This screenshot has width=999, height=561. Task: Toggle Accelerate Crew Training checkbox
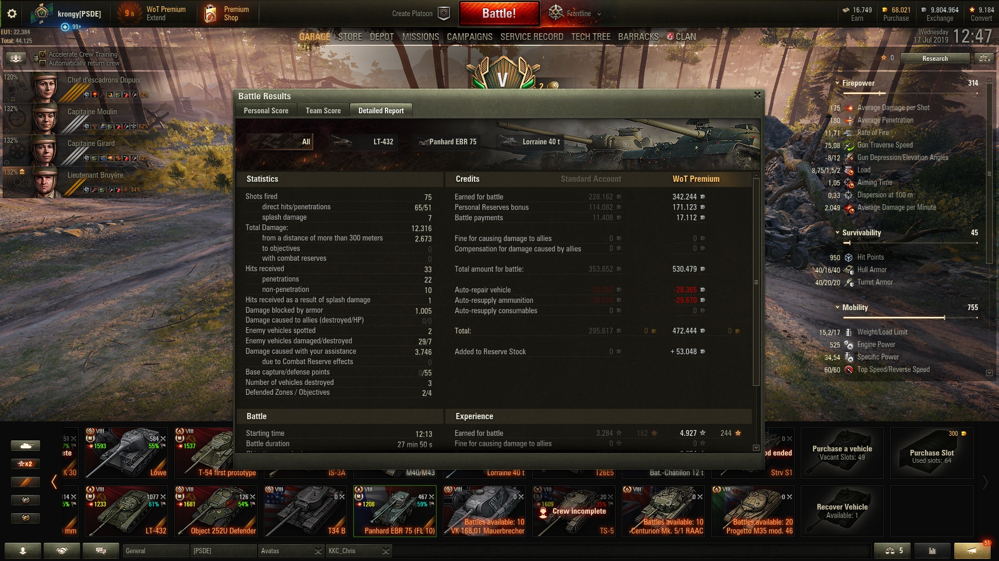[x=43, y=54]
